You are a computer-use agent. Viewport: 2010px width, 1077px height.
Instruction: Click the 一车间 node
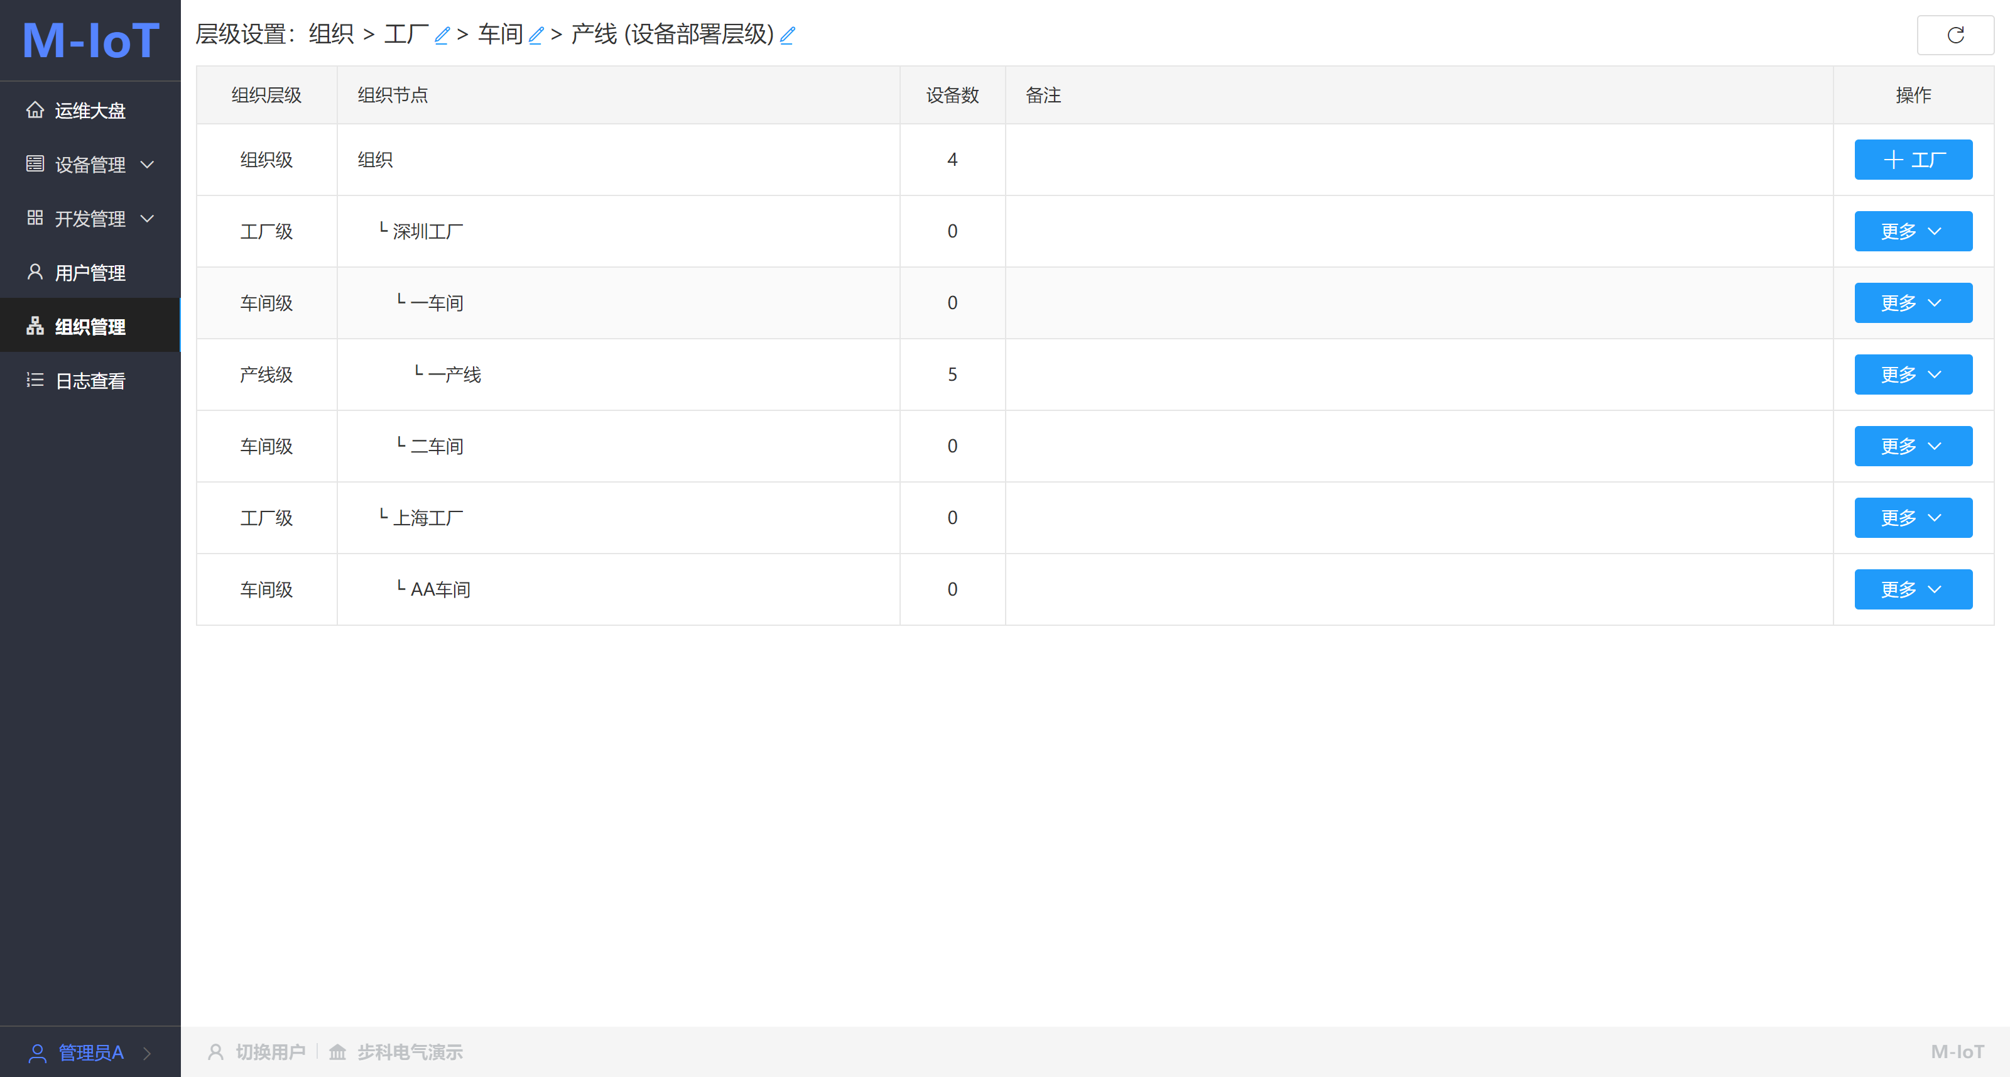tap(437, 303)
